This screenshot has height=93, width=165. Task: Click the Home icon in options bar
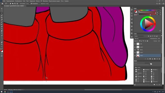pos(2,4)
